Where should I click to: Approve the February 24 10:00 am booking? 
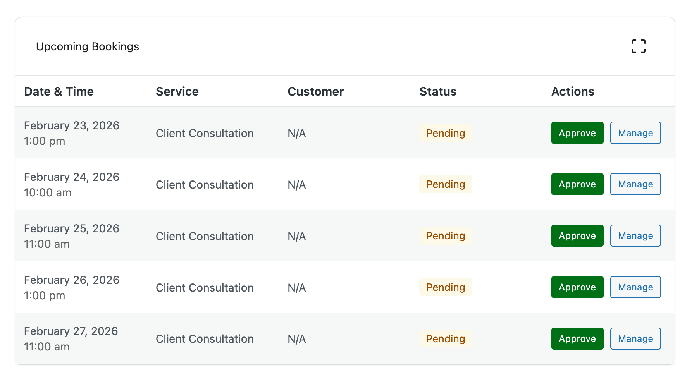pyautogui.click(x=577, y=184)
